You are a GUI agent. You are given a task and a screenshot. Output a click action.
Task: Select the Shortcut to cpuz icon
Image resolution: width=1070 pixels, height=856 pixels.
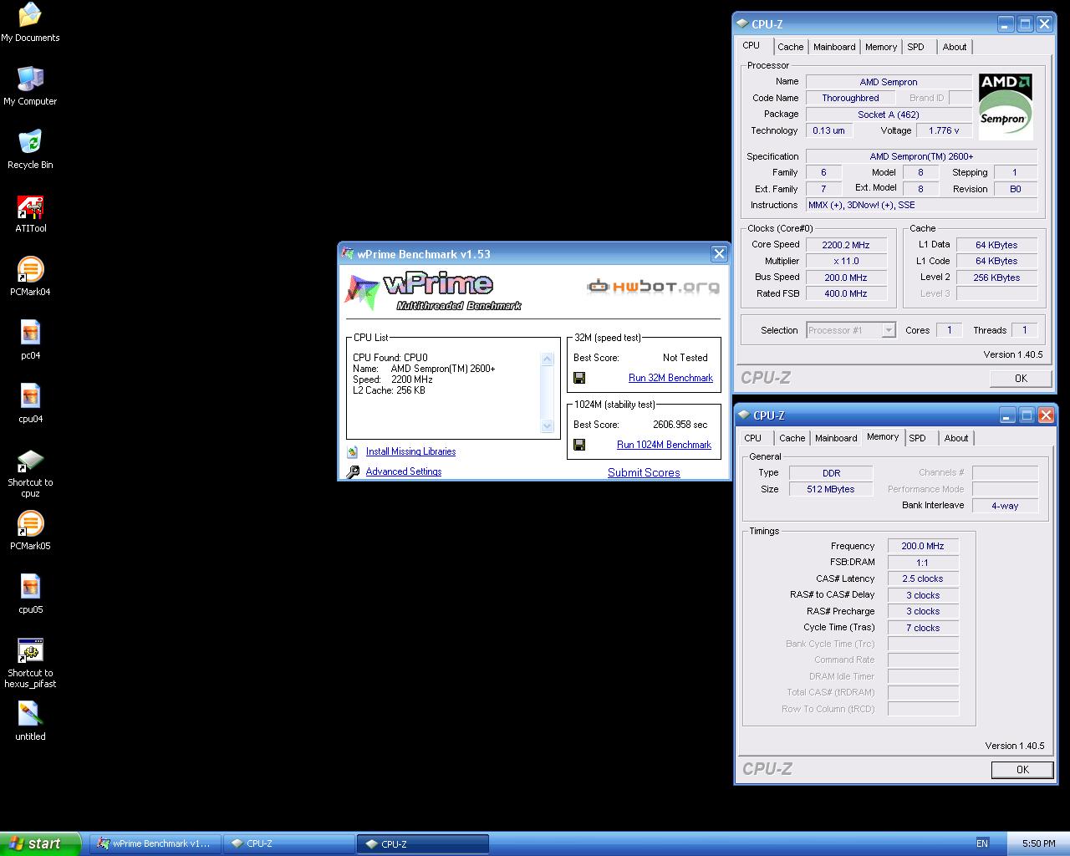tap(30, 460)
